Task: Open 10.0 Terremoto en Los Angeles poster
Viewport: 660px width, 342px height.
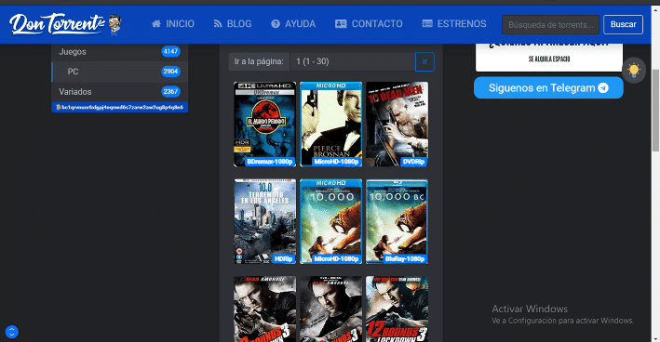Action: click(x=264, y=221)
